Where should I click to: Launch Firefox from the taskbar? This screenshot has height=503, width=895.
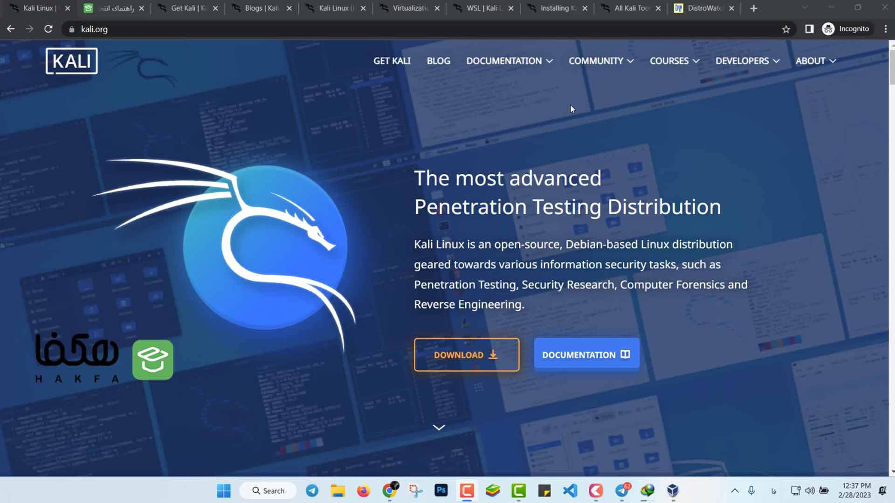(363, 490)
